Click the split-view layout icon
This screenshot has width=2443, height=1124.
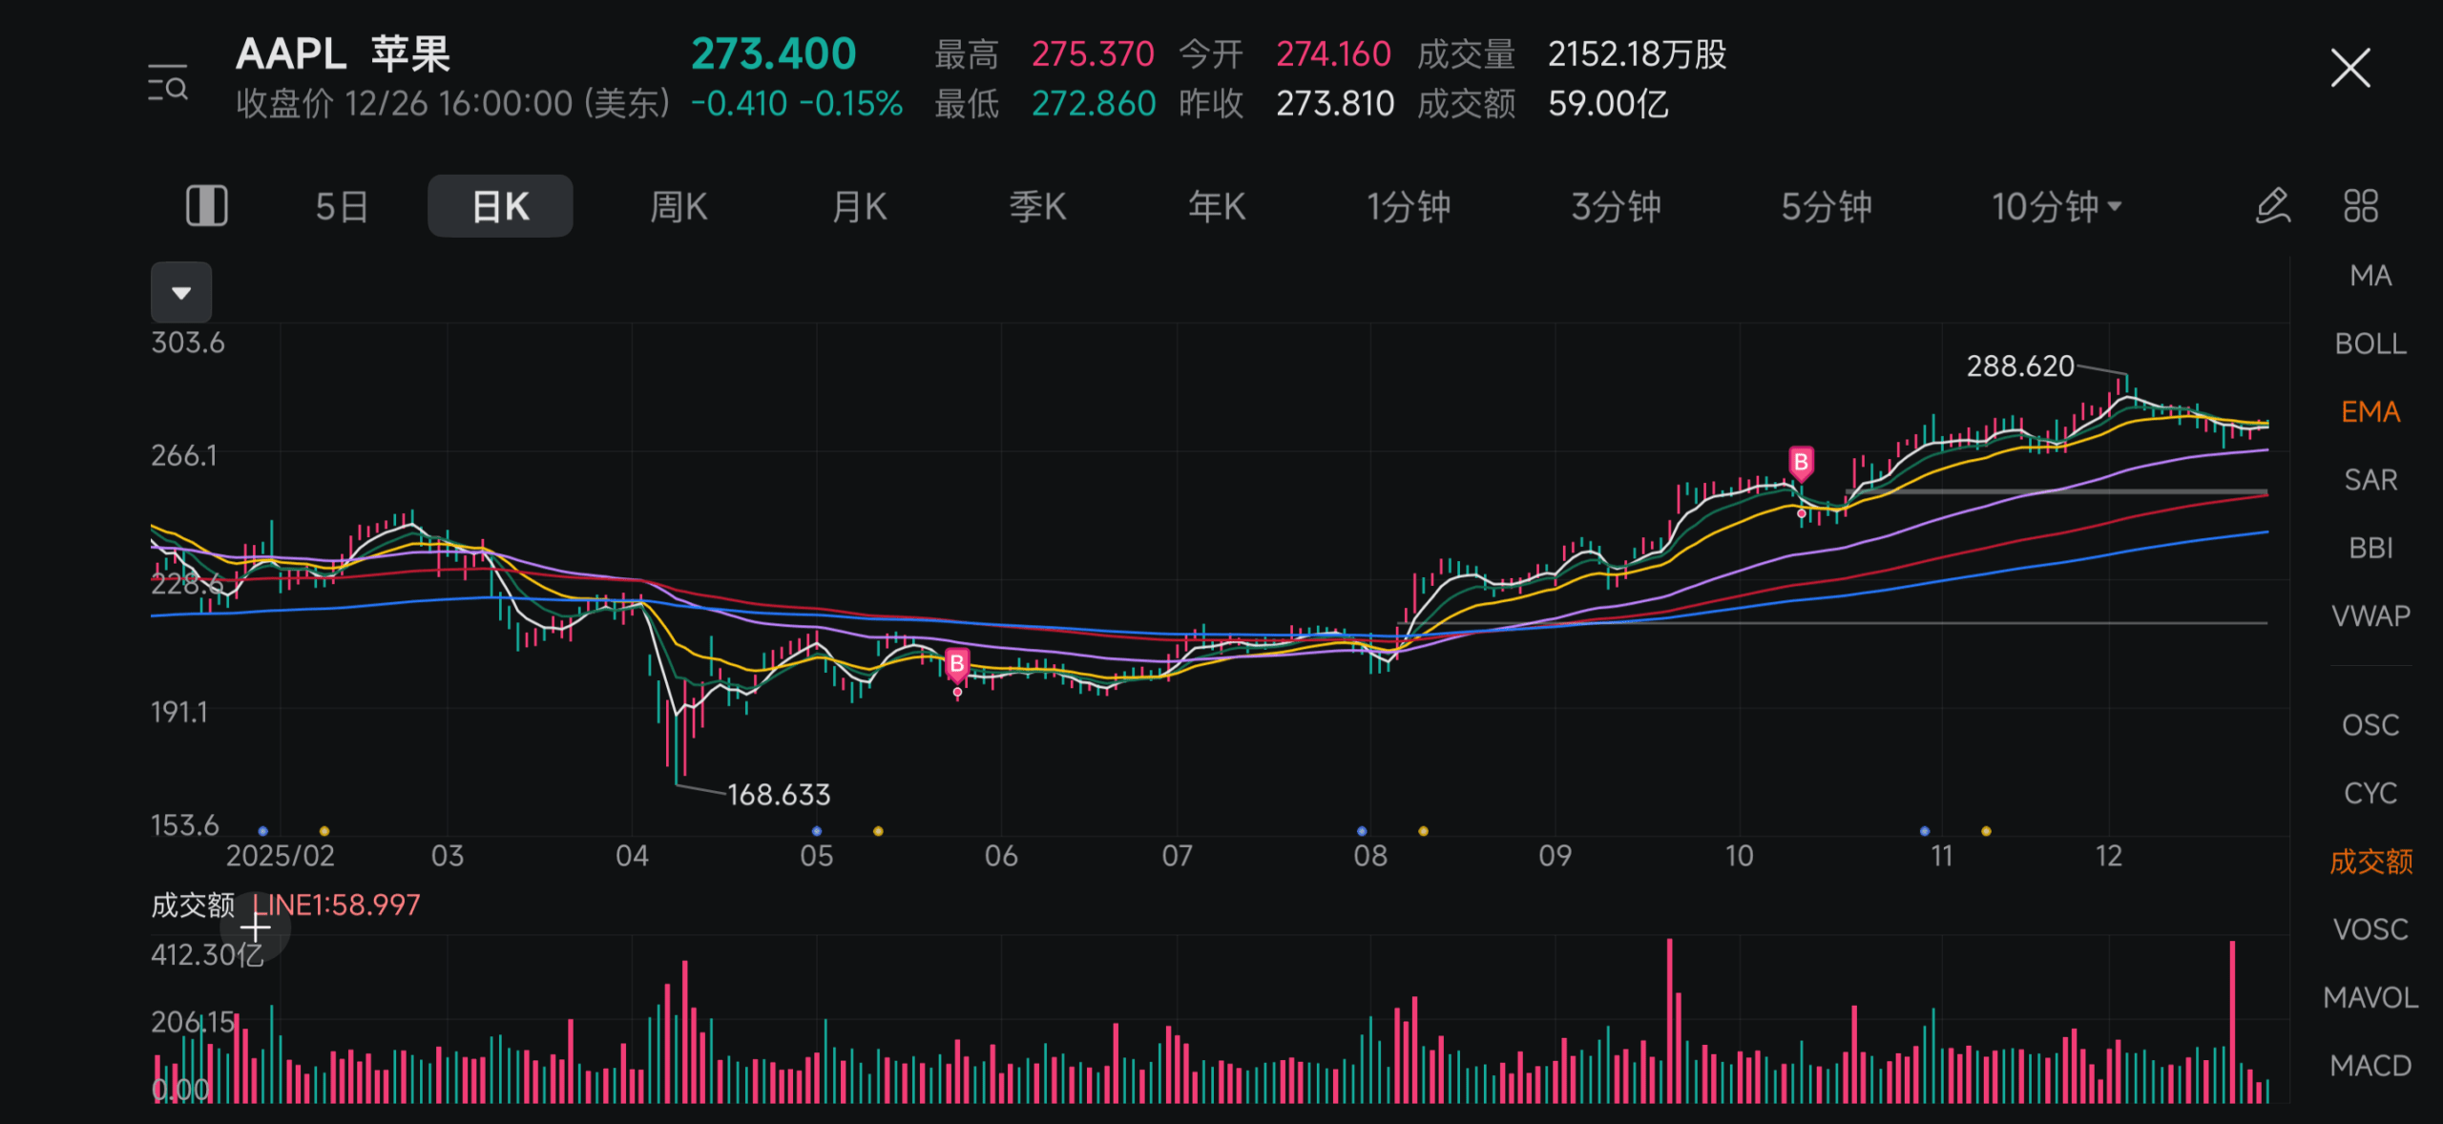pos(206,206)
